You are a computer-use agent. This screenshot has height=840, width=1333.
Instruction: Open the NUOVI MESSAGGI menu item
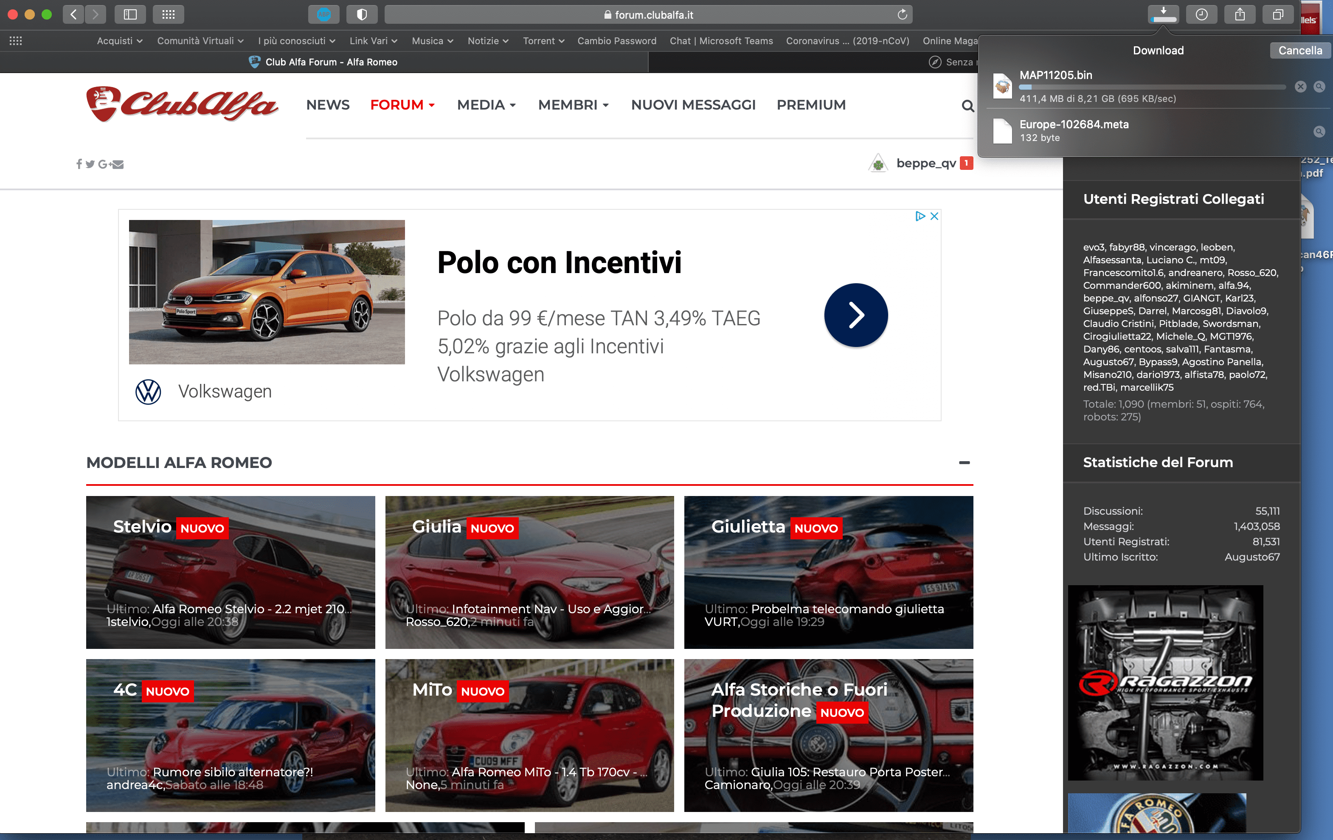click(x=693, y=104)
